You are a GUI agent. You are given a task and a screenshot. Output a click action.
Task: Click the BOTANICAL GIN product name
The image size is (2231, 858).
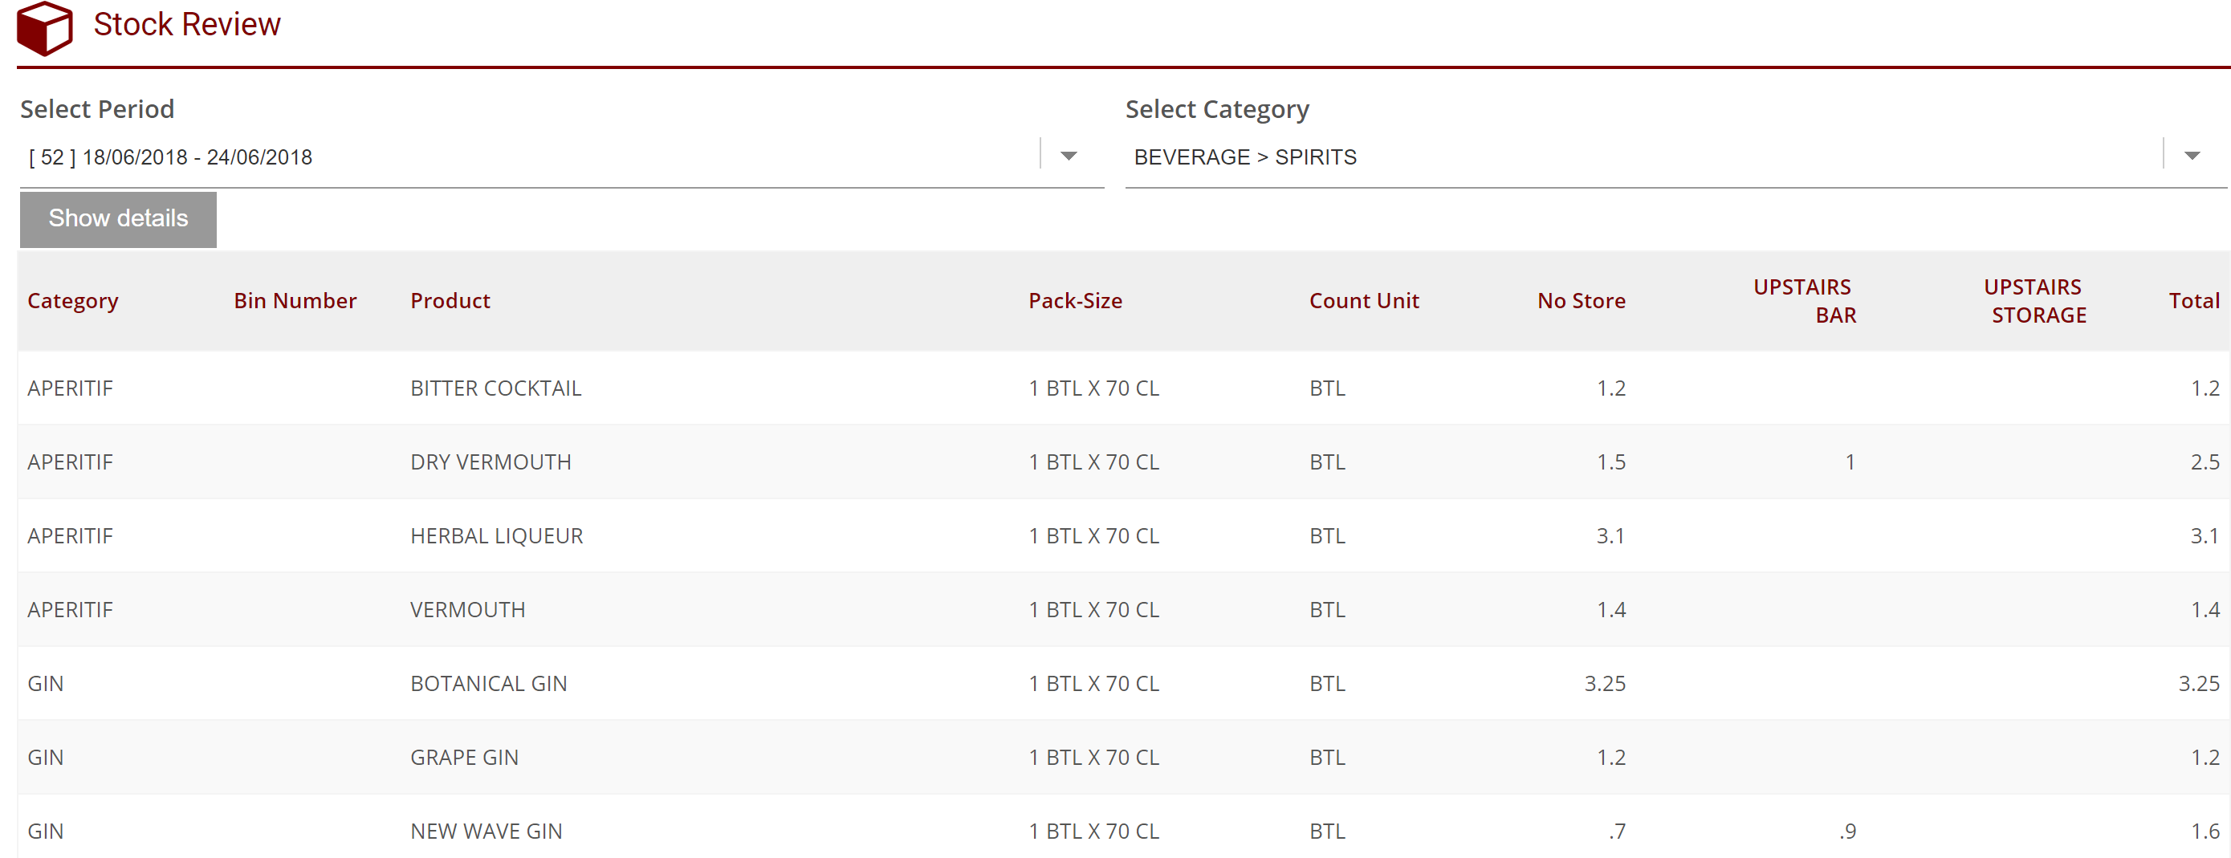point(488,684)
